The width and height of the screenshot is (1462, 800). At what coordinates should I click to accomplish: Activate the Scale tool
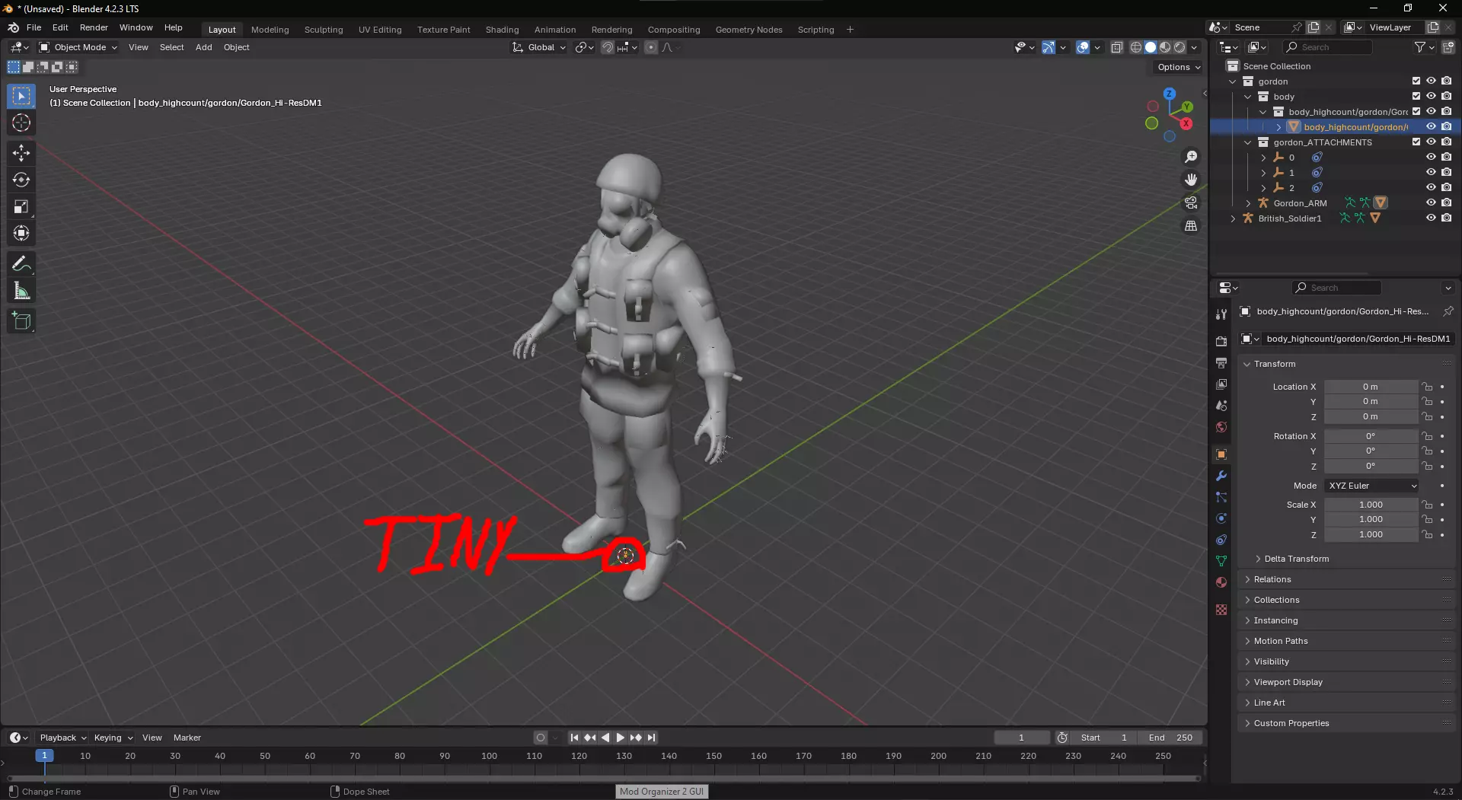[x=21, y=206]
